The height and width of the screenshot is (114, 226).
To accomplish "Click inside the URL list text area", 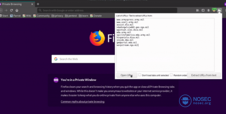I will tap(165, 45).
